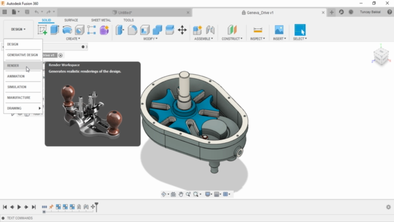
Task: Switch to the TOOLS ribbon tab
Action: (x=129, y=20)
